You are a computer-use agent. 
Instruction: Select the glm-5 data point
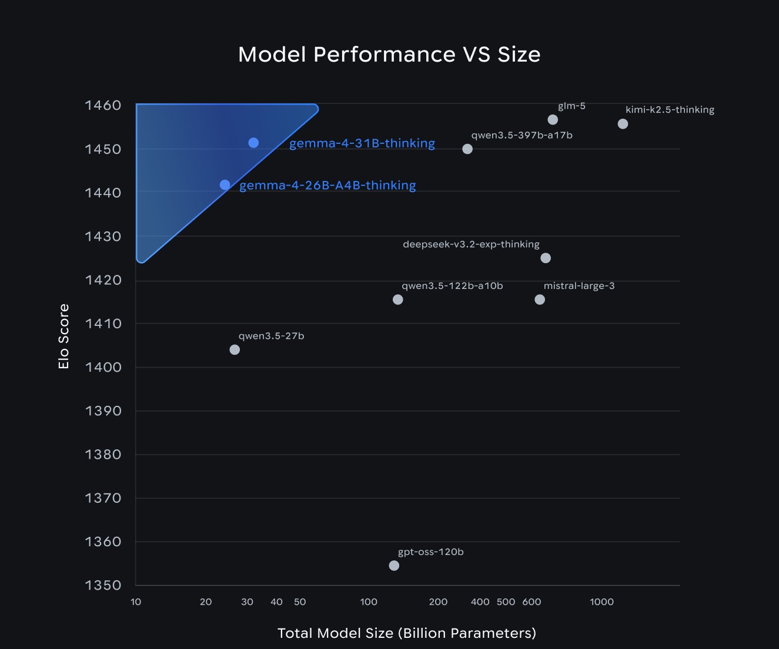point(553,120)
